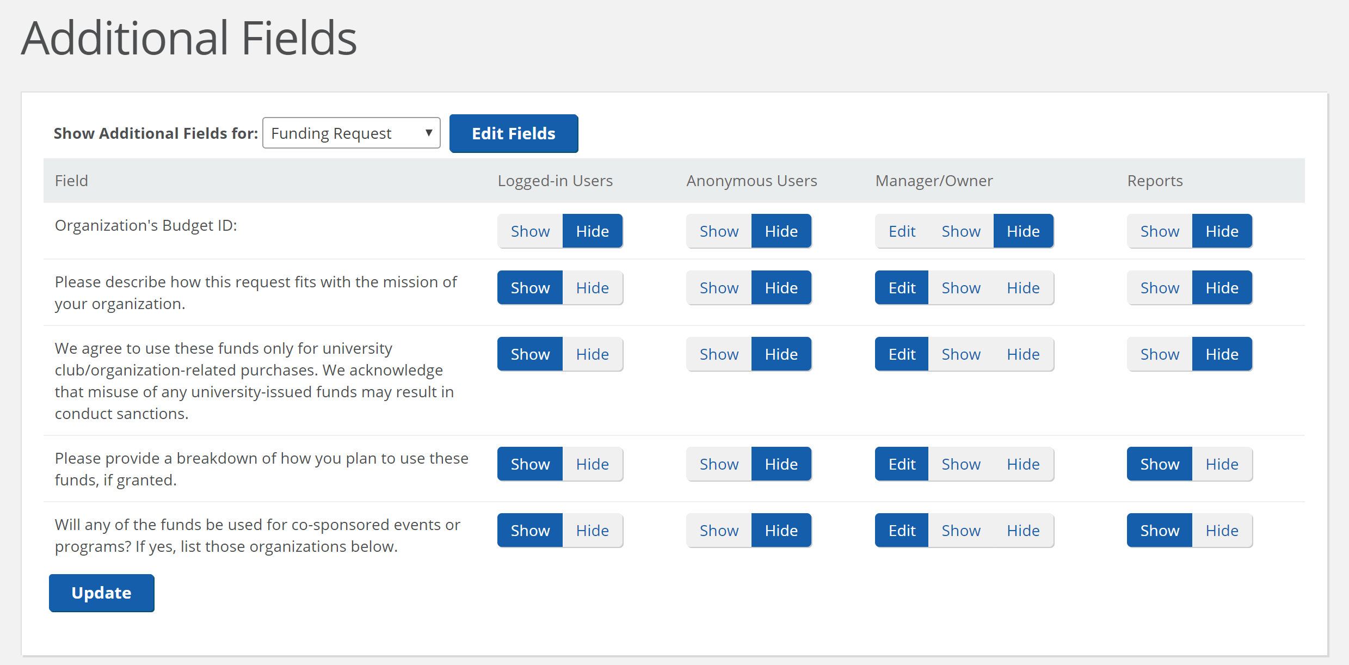
Task: Show funds agreement field in Reports
Action: coord(1160,354)
